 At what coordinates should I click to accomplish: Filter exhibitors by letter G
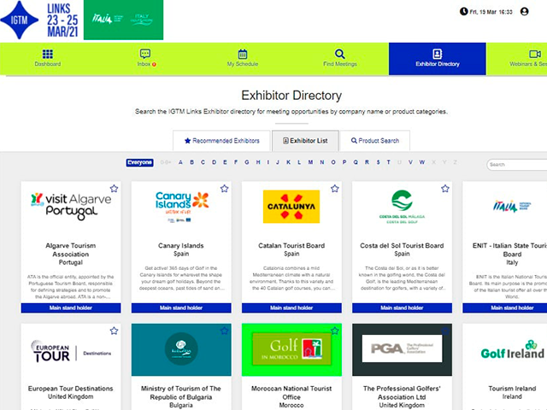tap(247, 162)
